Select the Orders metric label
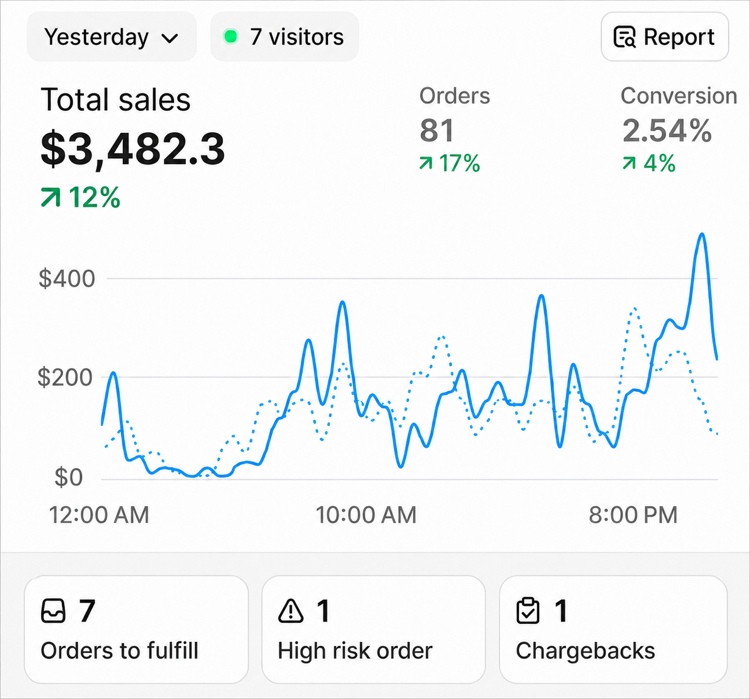The height and width of the screenshot is (699, 750). point(455,96)
